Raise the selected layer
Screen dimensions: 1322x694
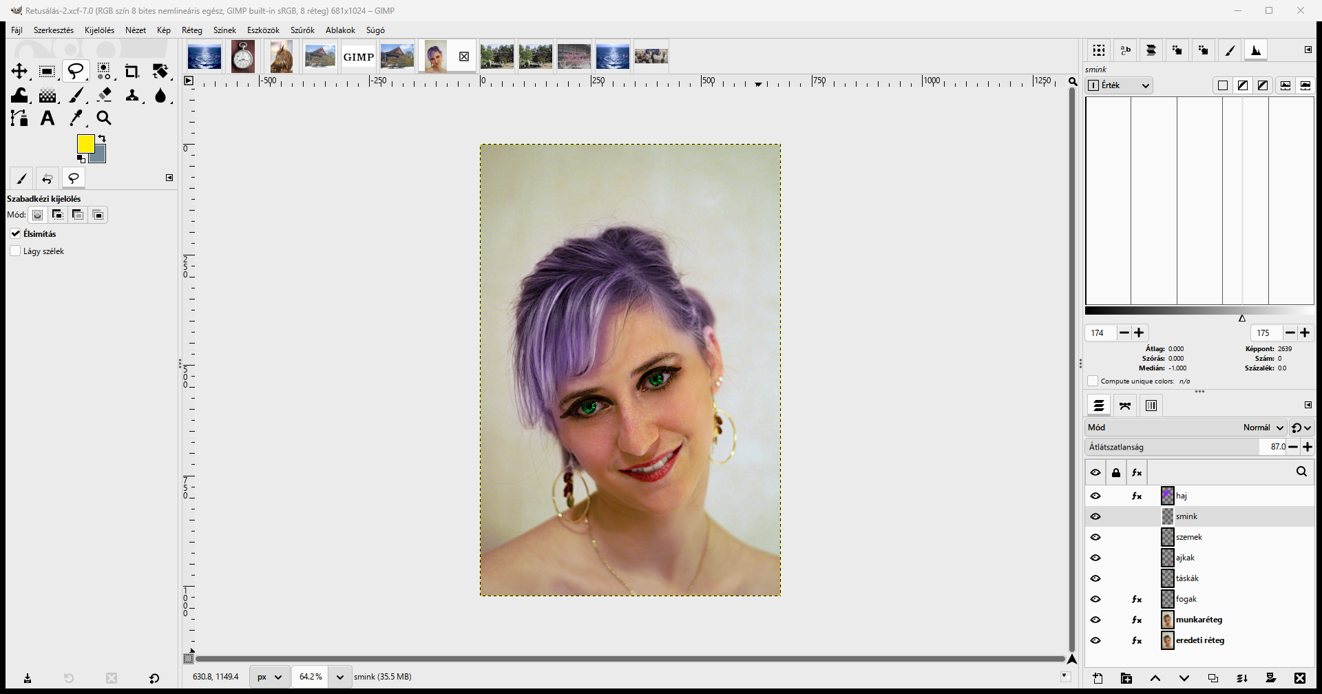pyautogui.click(x=1155, y=678)
